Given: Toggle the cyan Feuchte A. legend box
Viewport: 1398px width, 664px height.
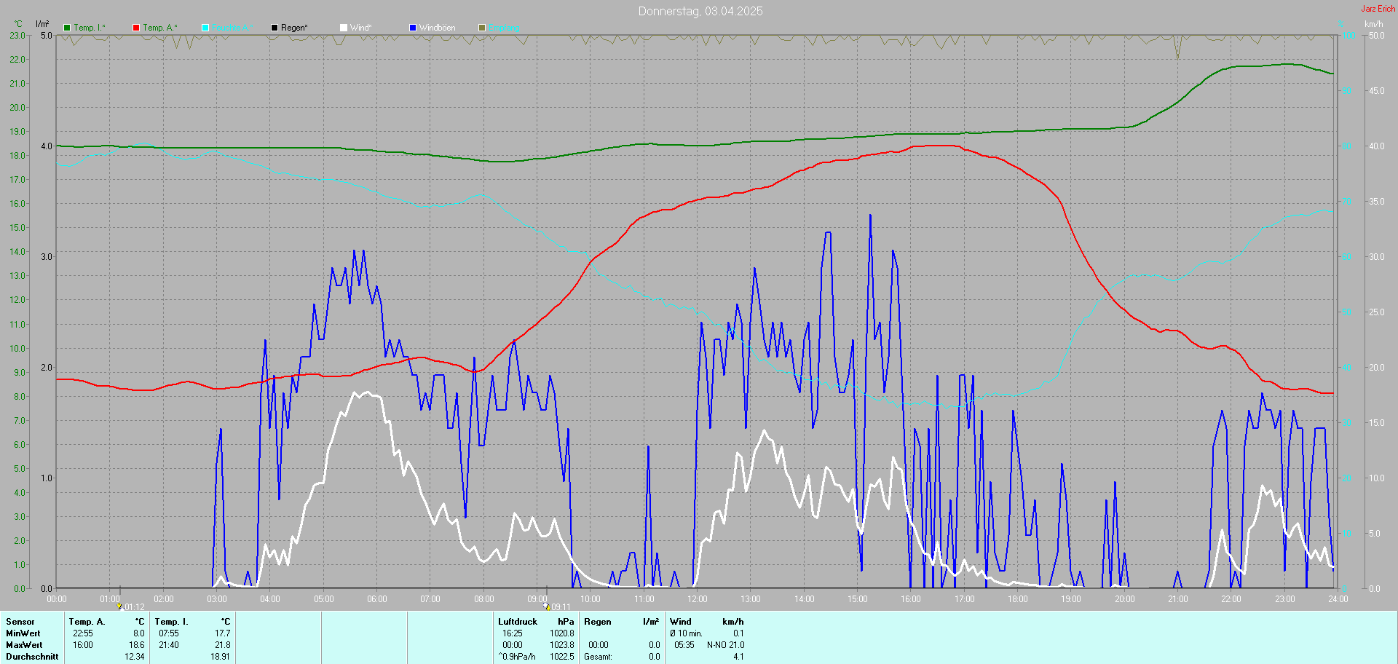Looking at the screenshot, I should pyautogui.click(x=205, y=28).
